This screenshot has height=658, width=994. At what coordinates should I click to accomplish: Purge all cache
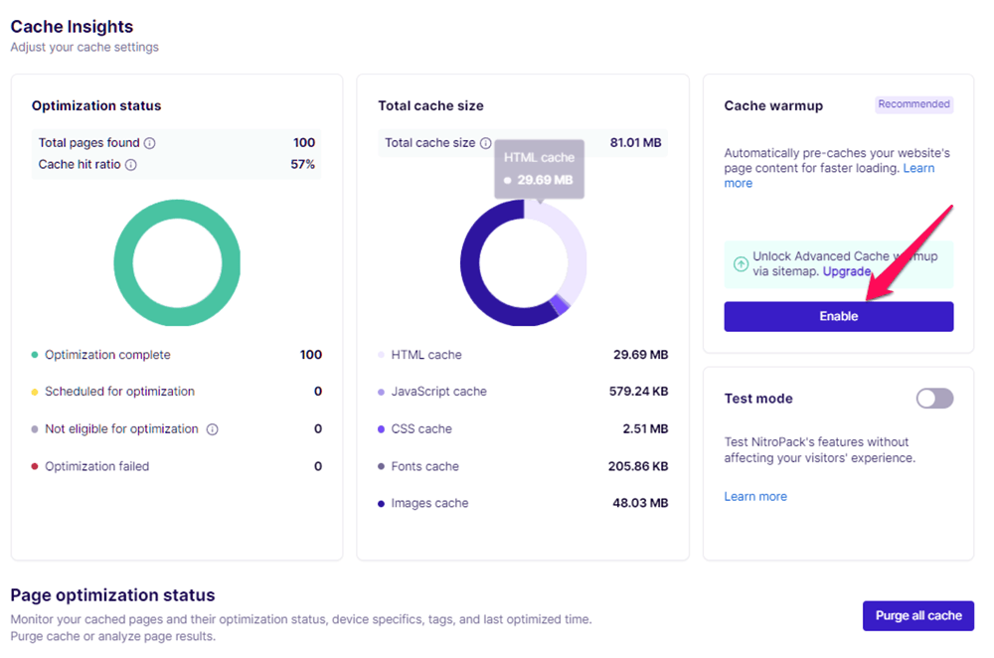(x=917, y=615)
